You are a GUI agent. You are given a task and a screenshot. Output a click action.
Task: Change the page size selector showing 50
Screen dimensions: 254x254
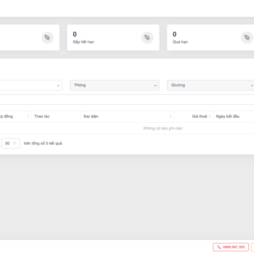[10, 143]
